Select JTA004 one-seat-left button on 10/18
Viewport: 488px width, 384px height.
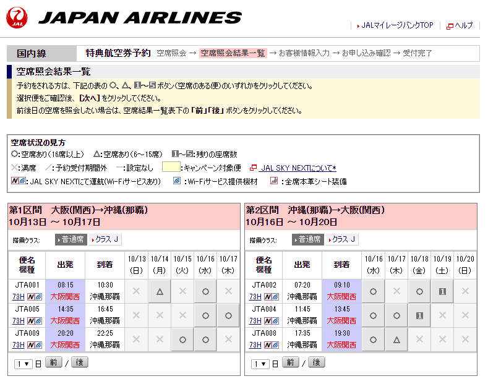coord(419,315)
